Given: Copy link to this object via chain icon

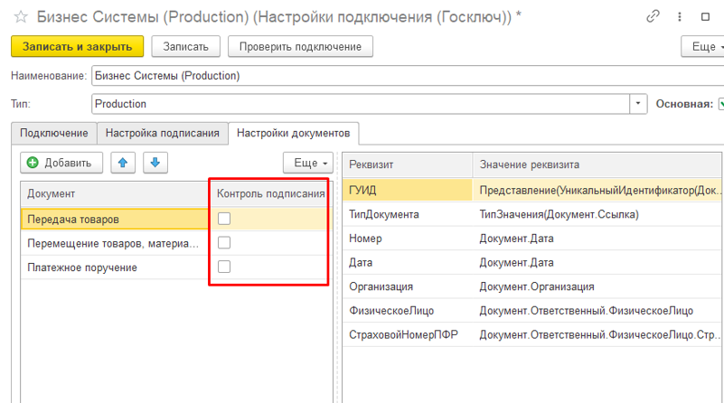Looking at the screenshot, I should 653,16.
